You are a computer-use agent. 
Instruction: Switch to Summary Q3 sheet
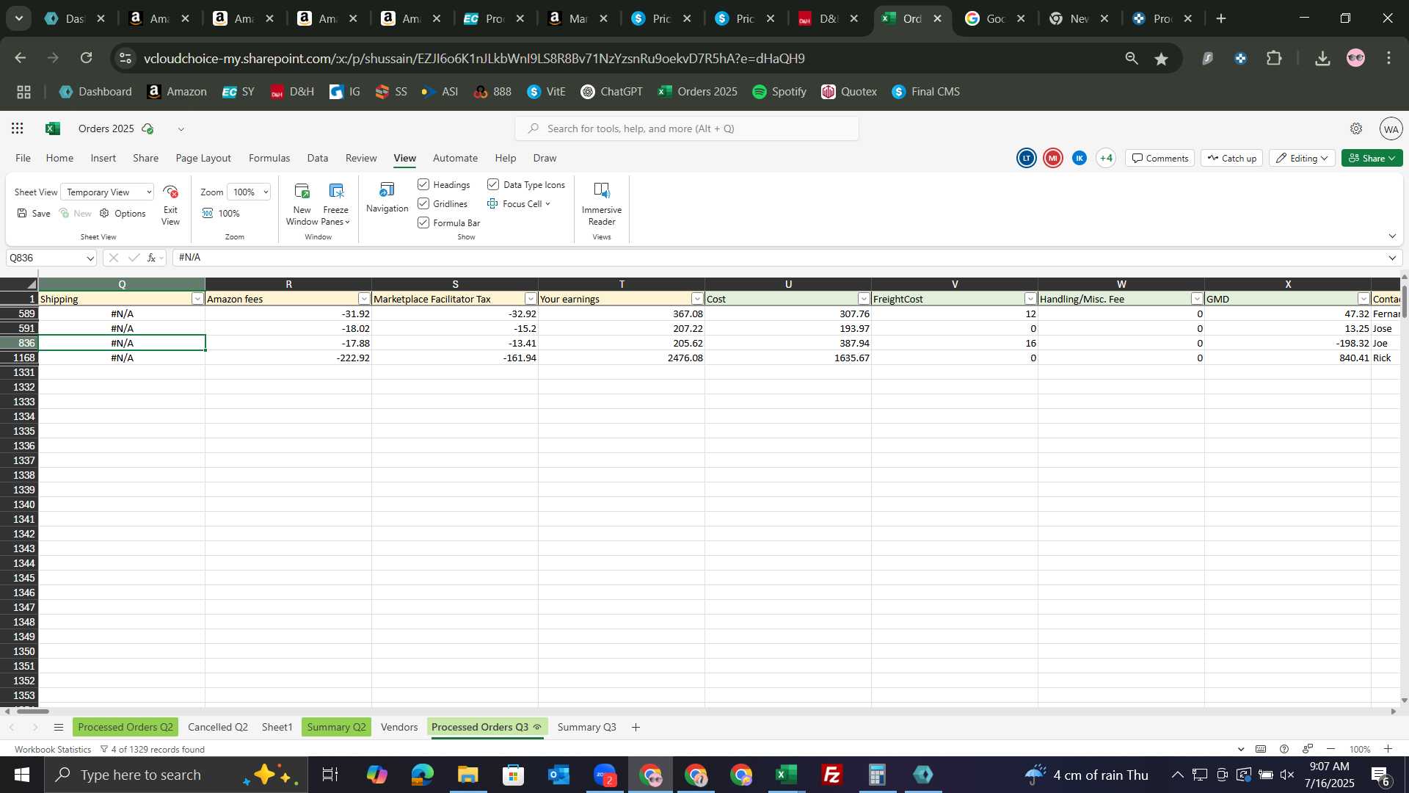(586, 727)
